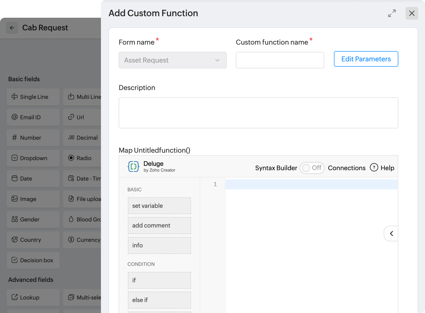Select the Lookup advanced field
This screenshot has height=313, width=425.
[33, 297]
